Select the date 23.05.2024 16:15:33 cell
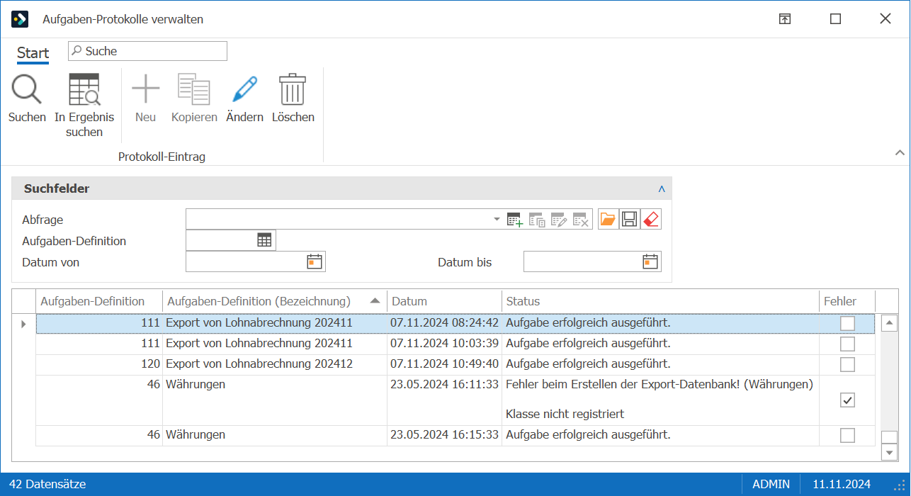 pyautogui.click(x=445, y=435)
